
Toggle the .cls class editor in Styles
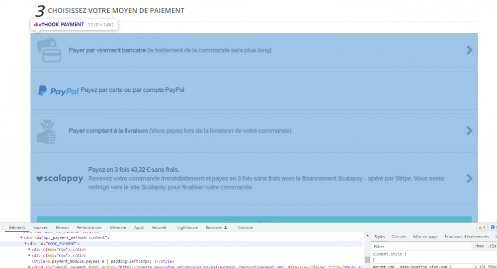click(x=492, y=246)
